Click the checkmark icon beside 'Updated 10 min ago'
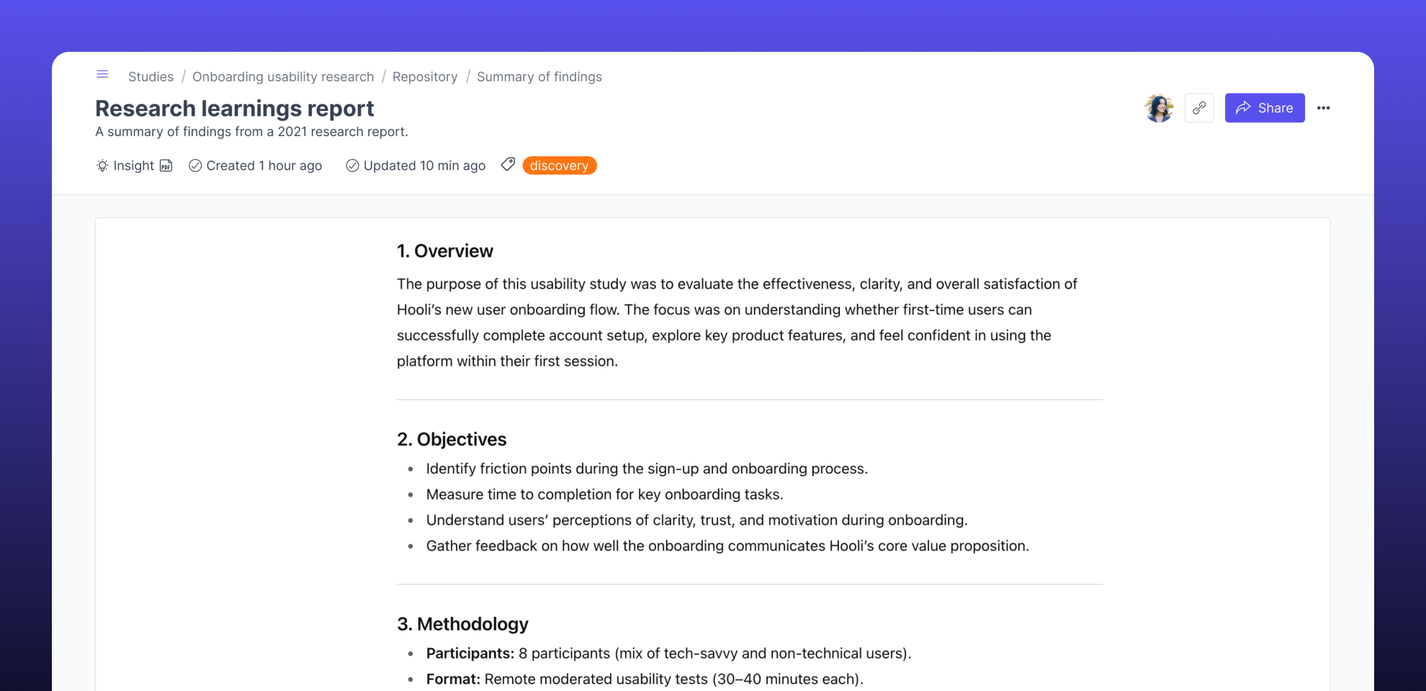The image size is (1426, 691). pyautogui.click(x=352, y=166)
